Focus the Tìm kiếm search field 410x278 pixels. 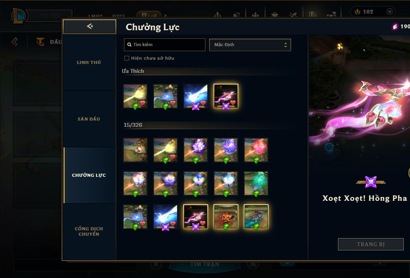(x=164, y=45)
